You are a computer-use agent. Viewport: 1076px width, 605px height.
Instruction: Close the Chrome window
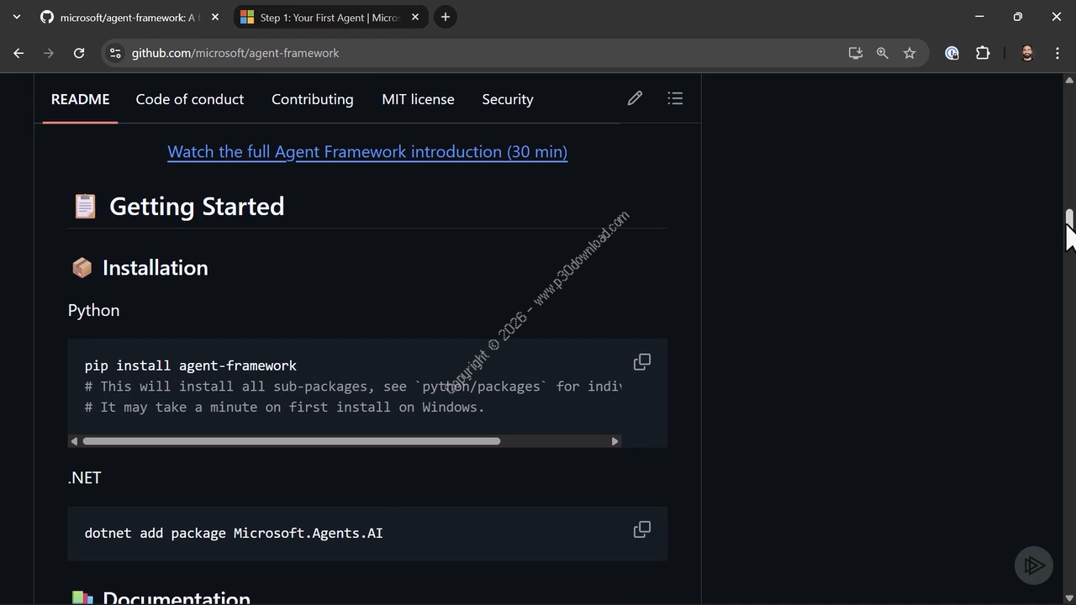1057,17
